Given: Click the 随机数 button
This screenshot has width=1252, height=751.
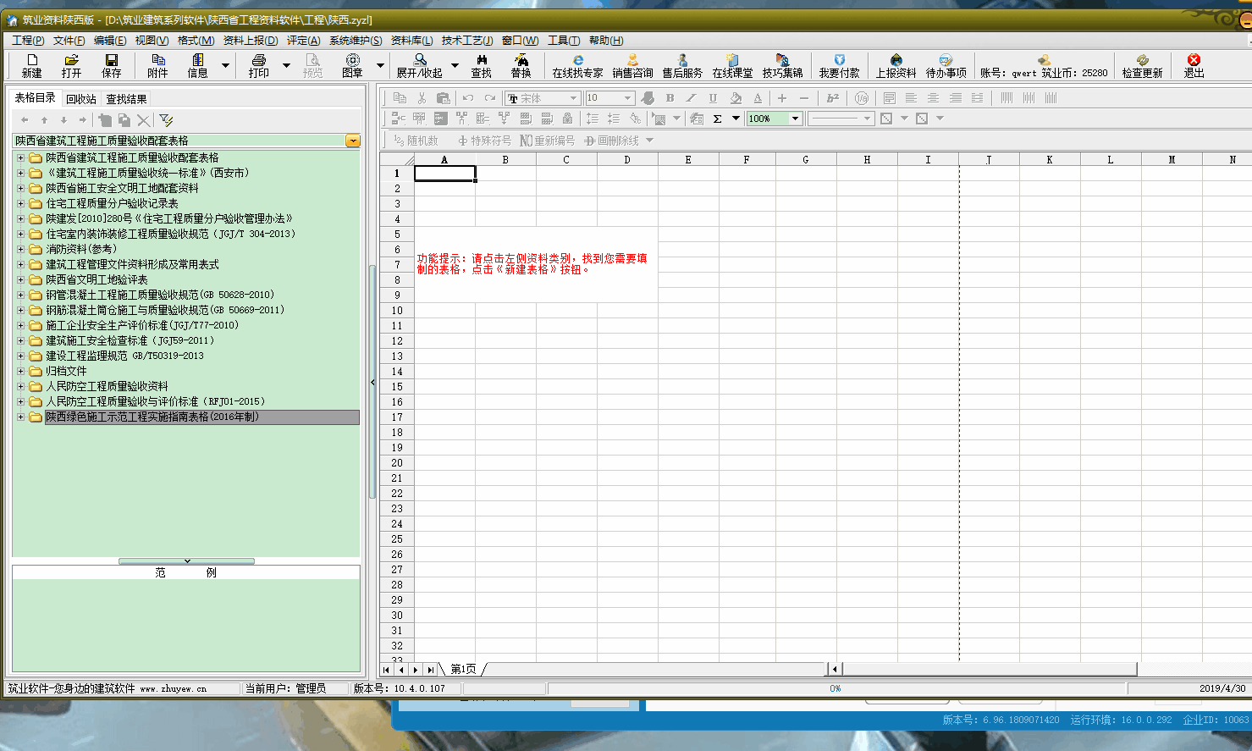Looking at the screenshot, I should [416, 141].
